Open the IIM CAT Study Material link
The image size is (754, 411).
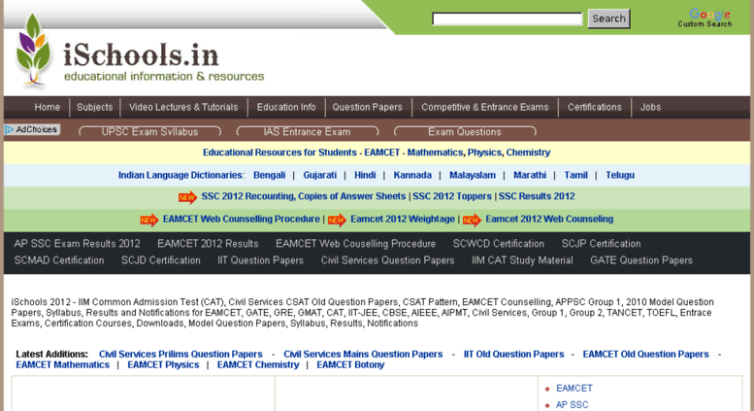522,260
